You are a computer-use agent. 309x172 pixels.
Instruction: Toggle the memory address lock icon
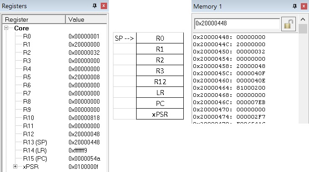(x=289, y=24)
